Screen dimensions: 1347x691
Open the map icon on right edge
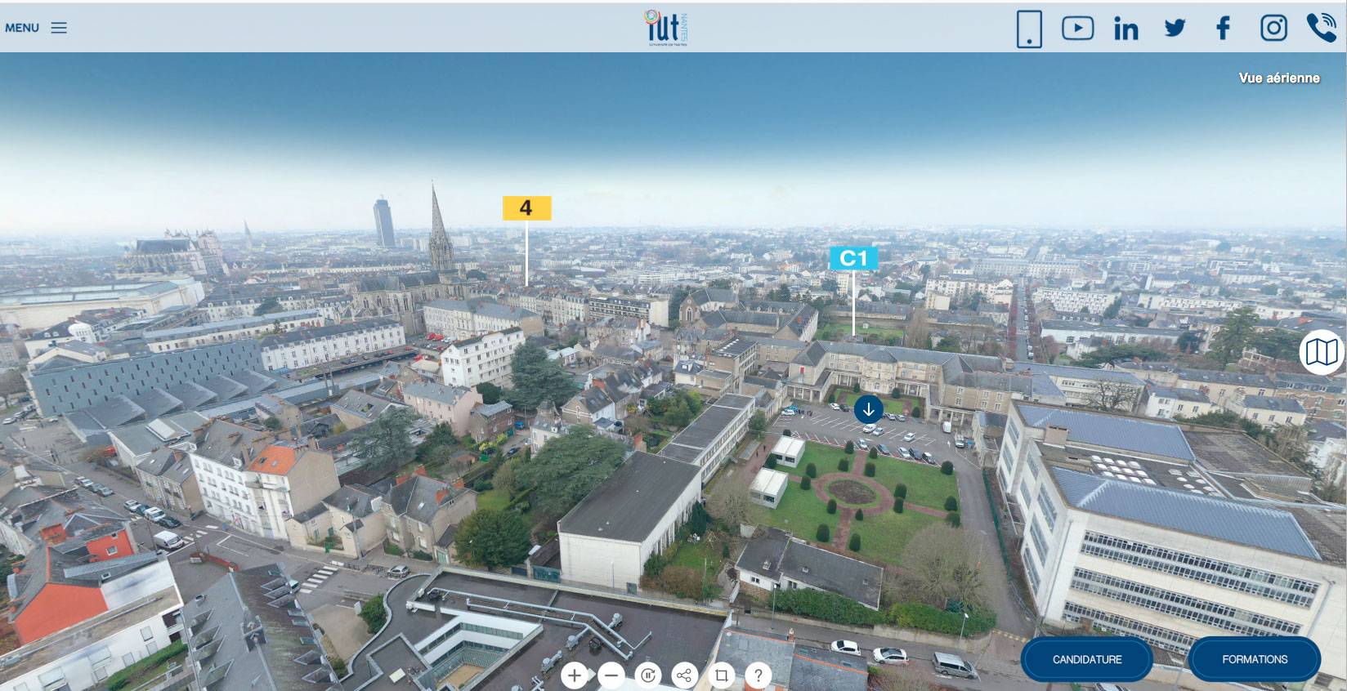1322,352
